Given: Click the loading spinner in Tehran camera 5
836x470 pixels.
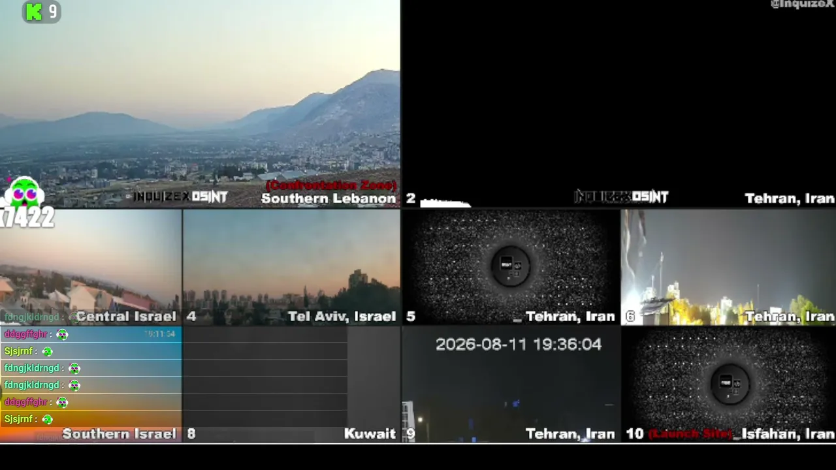Looking at the screenshot, I should [511, 266].
